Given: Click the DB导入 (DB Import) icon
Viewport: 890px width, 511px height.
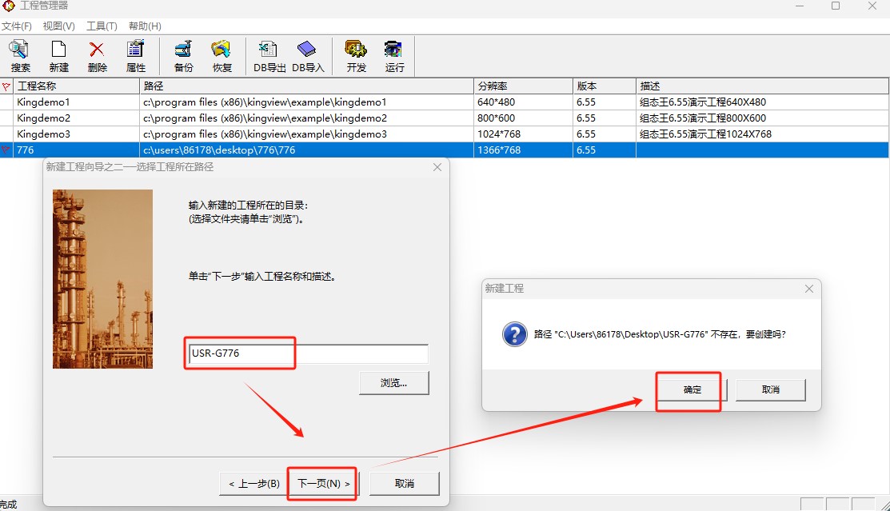Looking at the screenshot, I should click(x=308, y=56).
